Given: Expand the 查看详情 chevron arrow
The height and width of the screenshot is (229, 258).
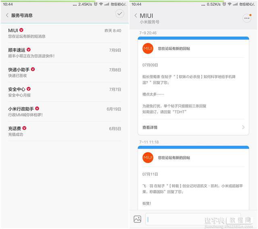Looking at the screenshot, I should point(243,127).
